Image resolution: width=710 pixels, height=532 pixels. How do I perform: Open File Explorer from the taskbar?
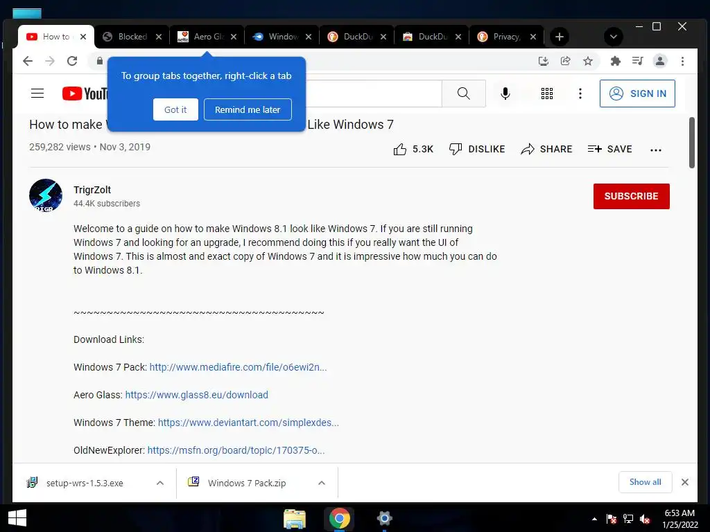(295, 519)
